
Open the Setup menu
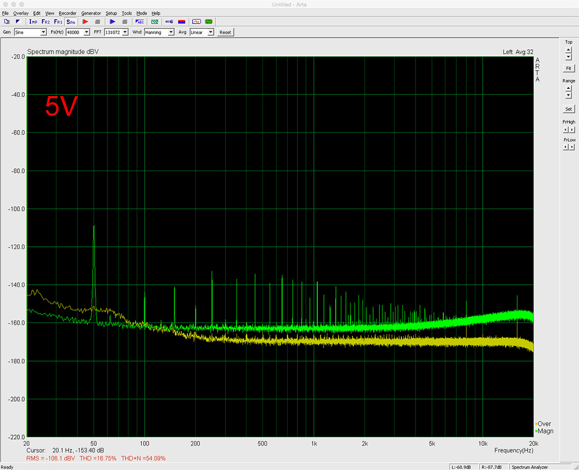[111, 14]
